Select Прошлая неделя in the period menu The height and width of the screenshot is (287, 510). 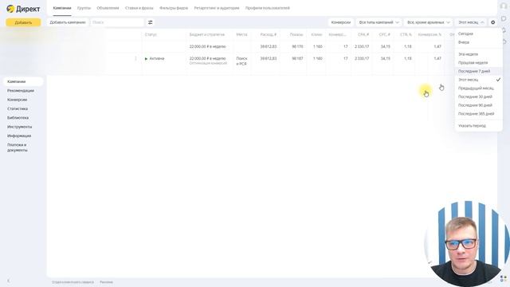(x=478, y=63)
